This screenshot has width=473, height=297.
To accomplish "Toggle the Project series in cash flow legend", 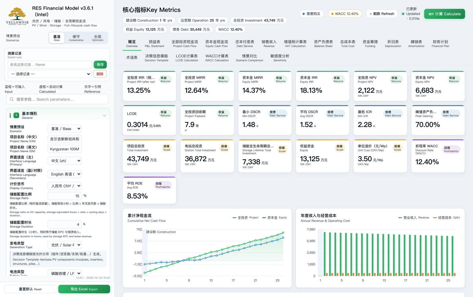I will [x=245, y=218].
